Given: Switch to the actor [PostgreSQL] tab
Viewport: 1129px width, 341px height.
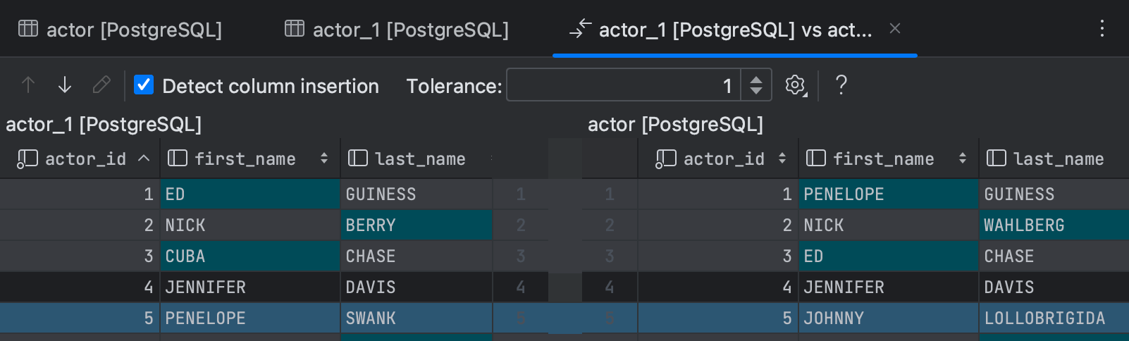Looking at the screenshot, I should click(134, 30).
